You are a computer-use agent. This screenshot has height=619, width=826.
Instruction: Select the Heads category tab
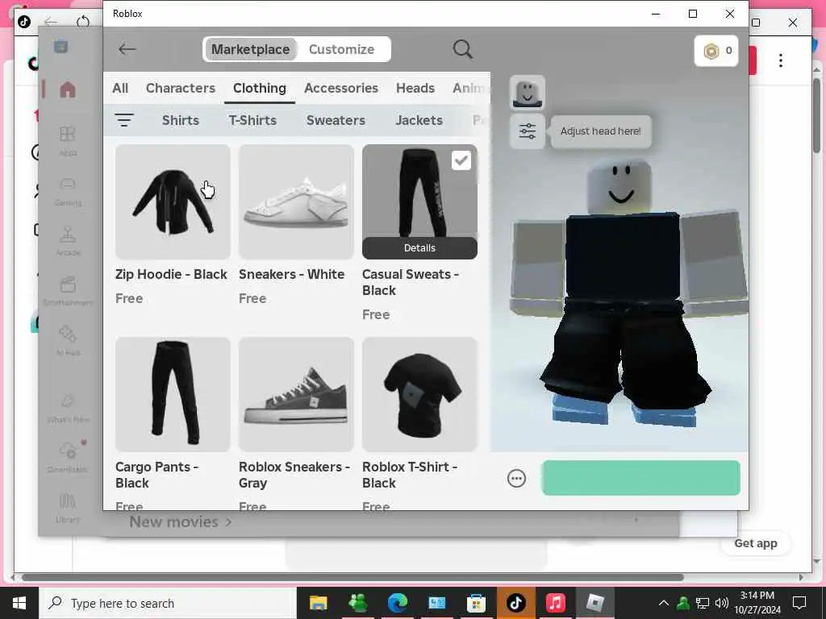click(x=415, y=88)
